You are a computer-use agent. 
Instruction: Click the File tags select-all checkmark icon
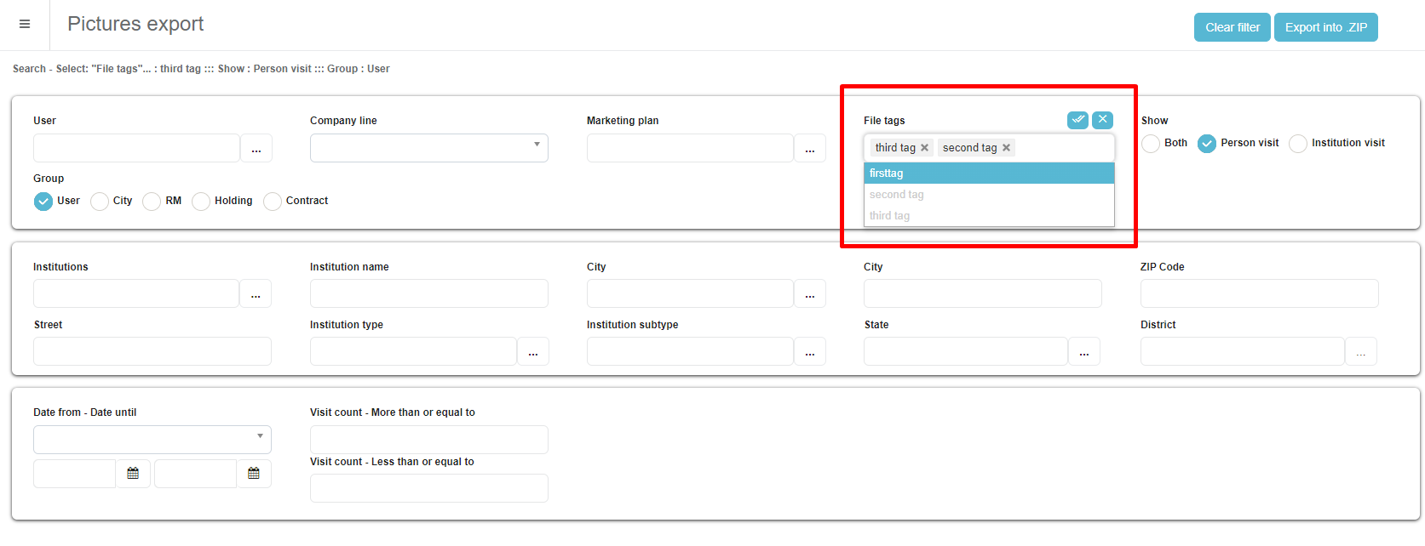click(x=1077, y=120)
